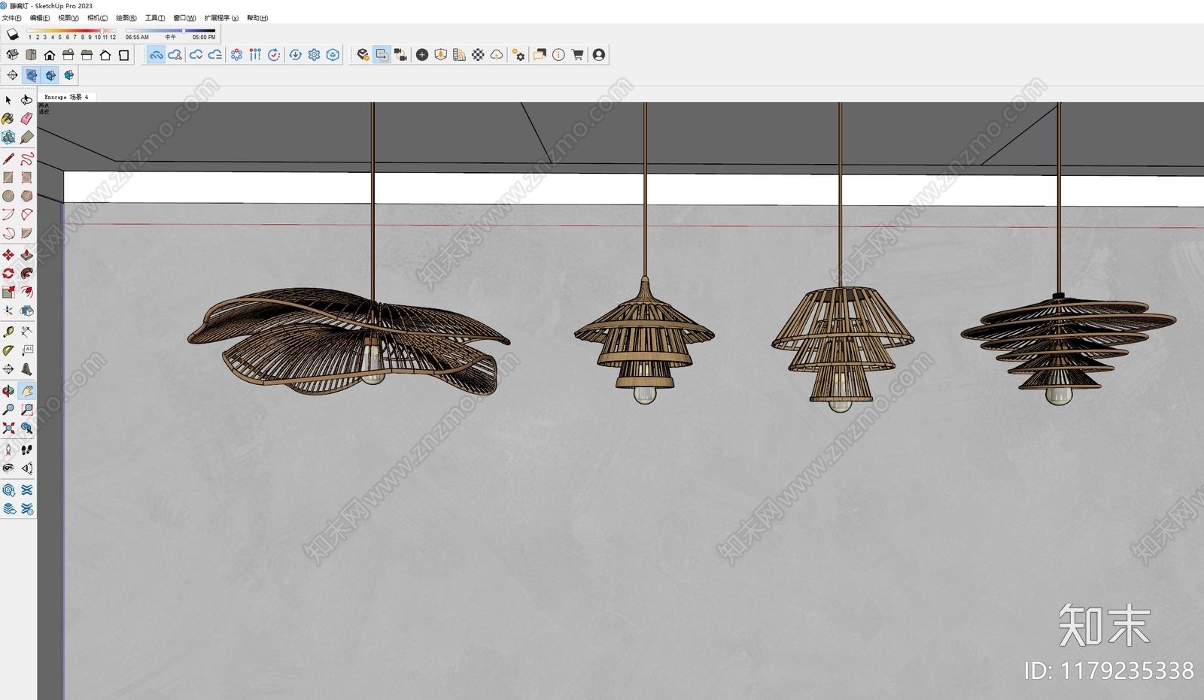This screenshot has width=1204, height=700.
Task: Open Extension Warehouse cart icon
Action: click(x=577, y=55)
